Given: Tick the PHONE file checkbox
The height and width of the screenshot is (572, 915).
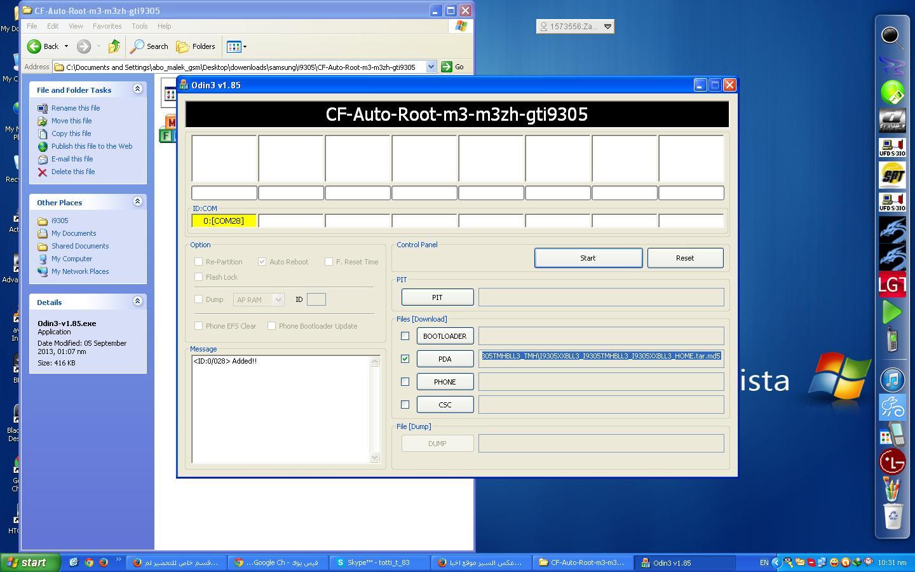Looking at the screenshot, I should 405,382.
